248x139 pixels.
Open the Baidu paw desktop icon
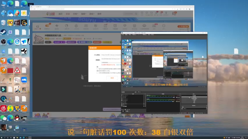[10, 32]
